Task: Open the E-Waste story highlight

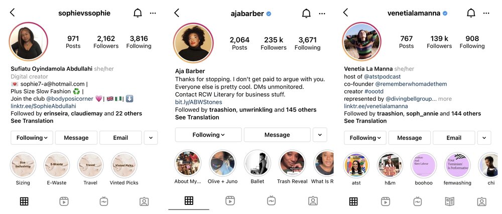Action: click(57, 169)
